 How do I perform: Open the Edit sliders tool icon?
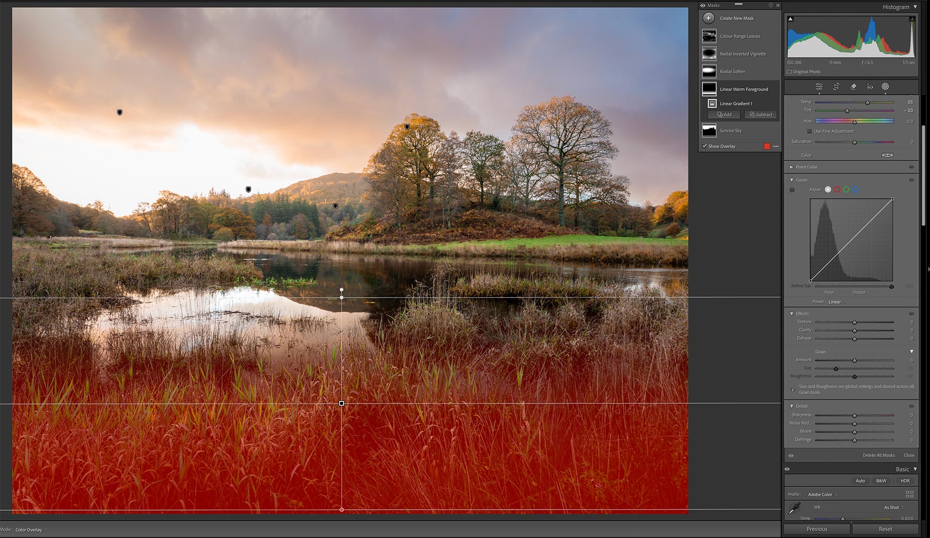click(819, 87)
